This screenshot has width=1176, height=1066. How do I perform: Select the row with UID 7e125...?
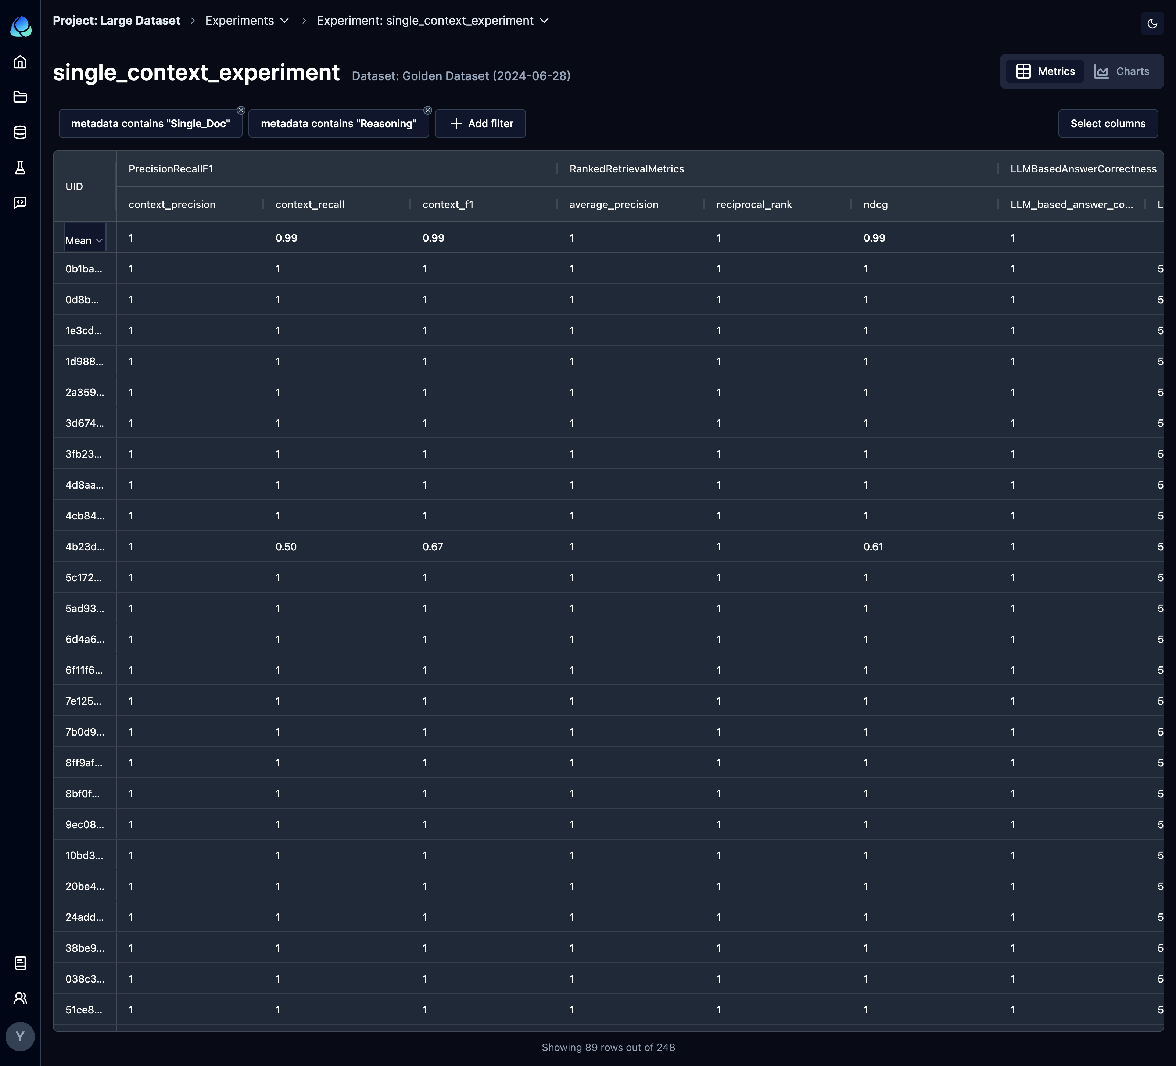[609, 701]
